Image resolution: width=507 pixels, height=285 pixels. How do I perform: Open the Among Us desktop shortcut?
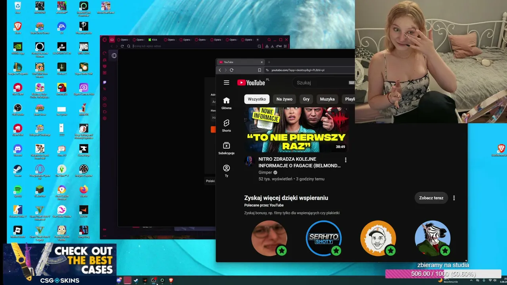[61, 89]
